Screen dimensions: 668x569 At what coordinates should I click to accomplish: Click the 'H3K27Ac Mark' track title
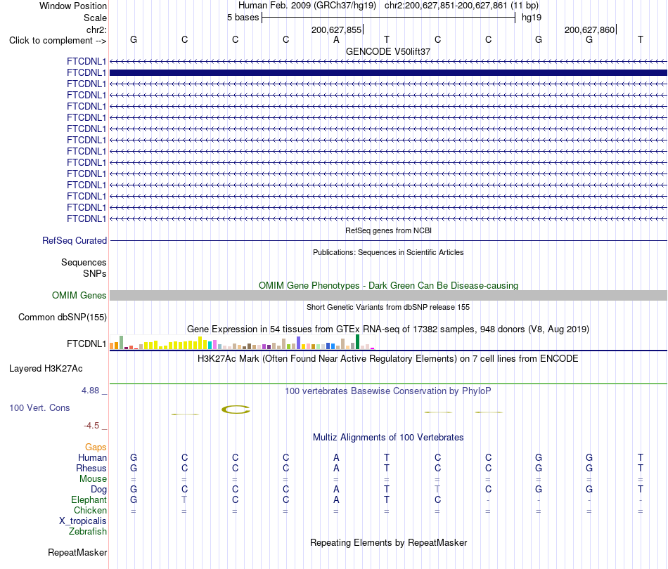(388, 359)
